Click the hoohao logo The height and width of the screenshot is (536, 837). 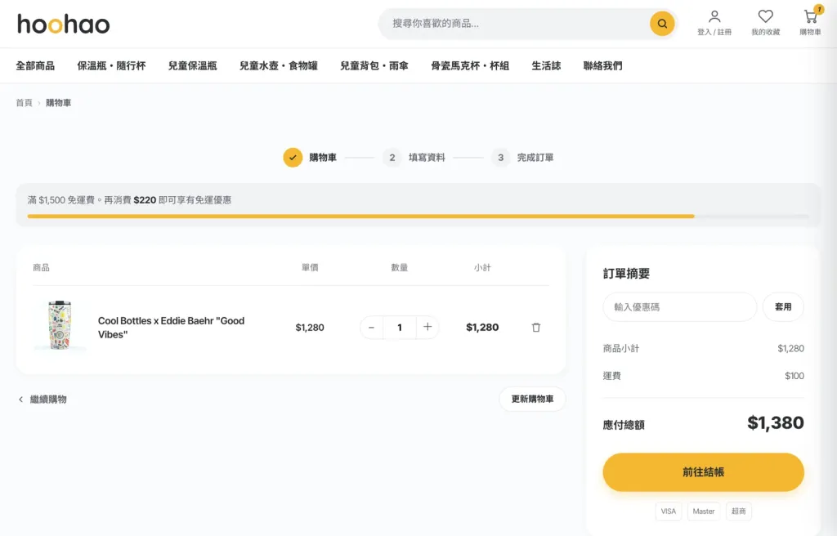(64, 24)
